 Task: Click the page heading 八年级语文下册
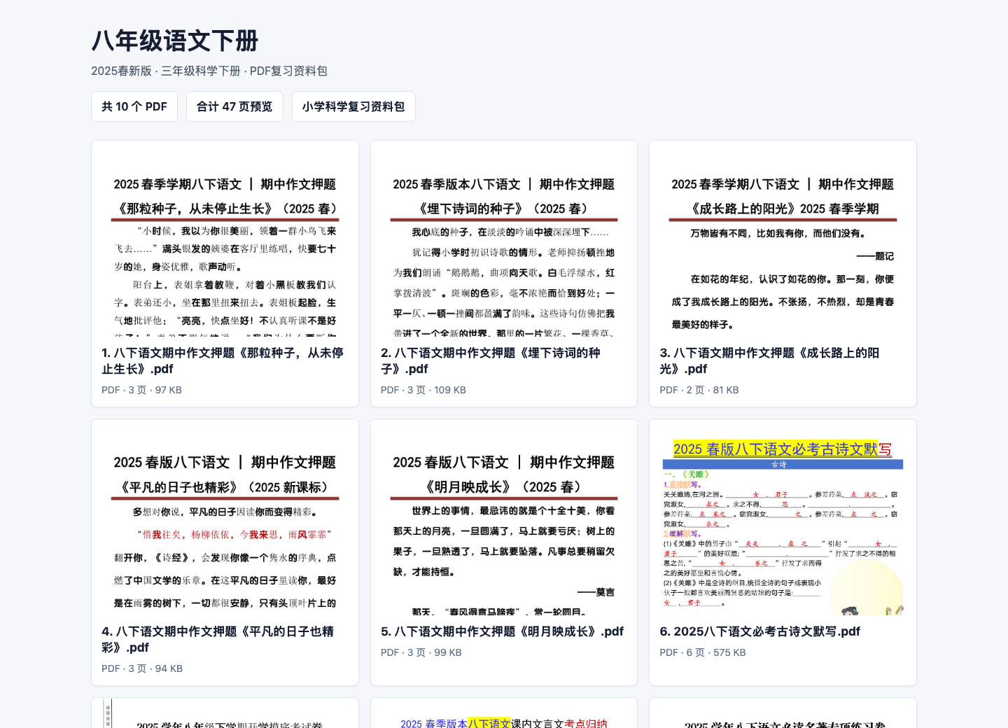click(175, 41)
